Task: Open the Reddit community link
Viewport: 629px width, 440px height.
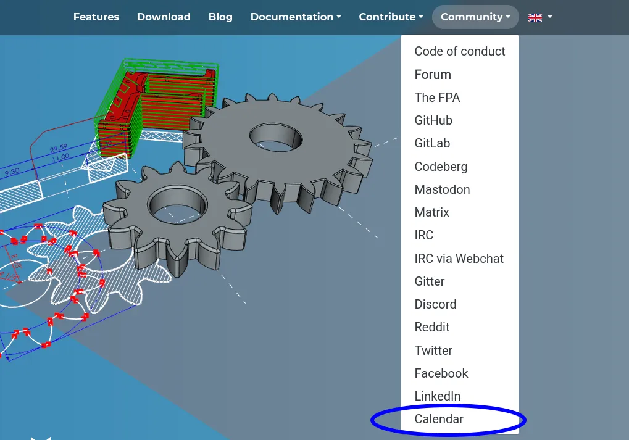Action: click(x=431, y=327)
